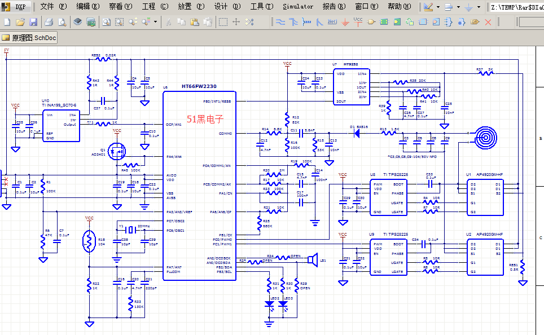544x335 pixels.
Task: Place a port with the D1 icon
Action: pyautogui.click(x=475, y=22)
